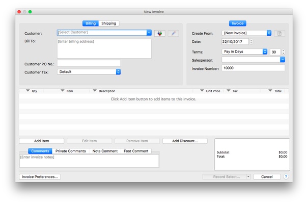Click the Unit Price column sort triangle
The height and width of the screenshot is (204, 308).
click(x=202, y=90)
